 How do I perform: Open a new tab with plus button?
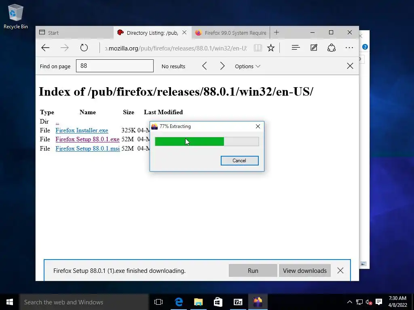pos(277,32)
